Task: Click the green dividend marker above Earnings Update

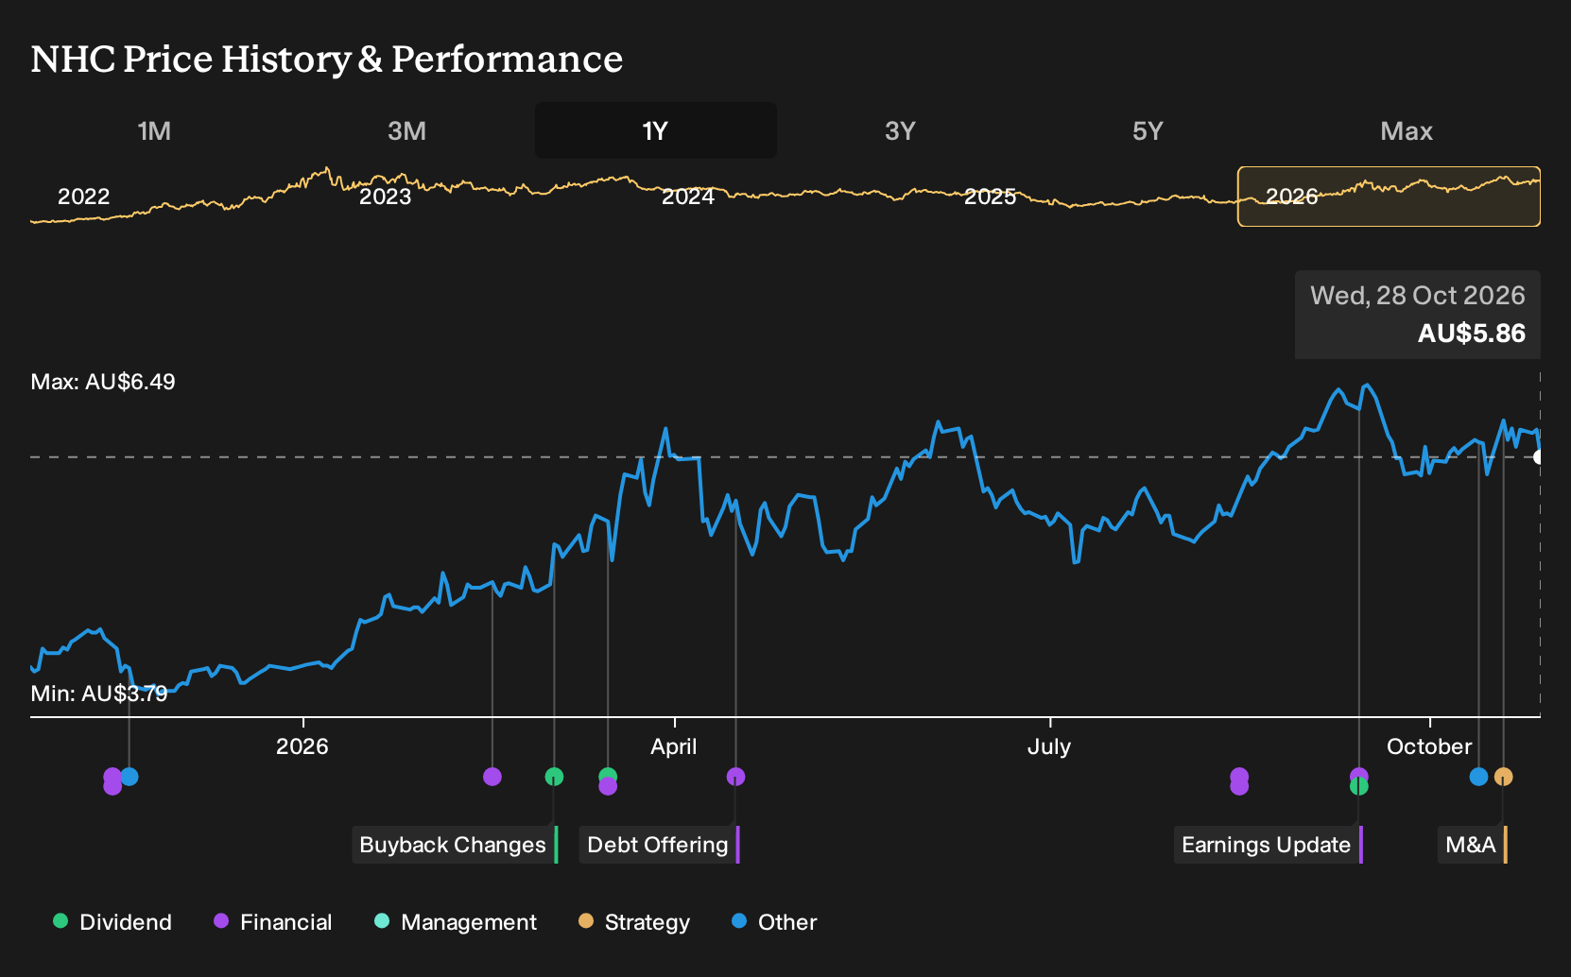Action: tap(1358, 786)
